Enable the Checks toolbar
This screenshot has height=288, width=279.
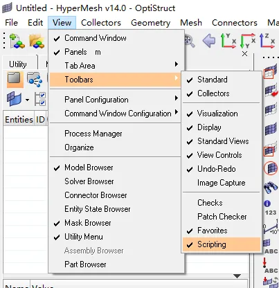click(x=222, y=203)
